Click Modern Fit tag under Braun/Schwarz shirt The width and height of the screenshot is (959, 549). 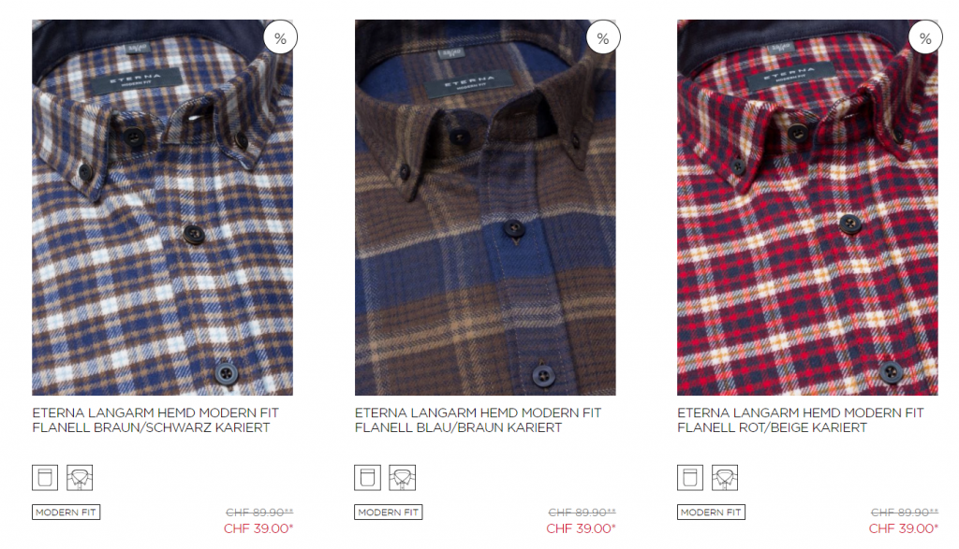tap(66, 513)
